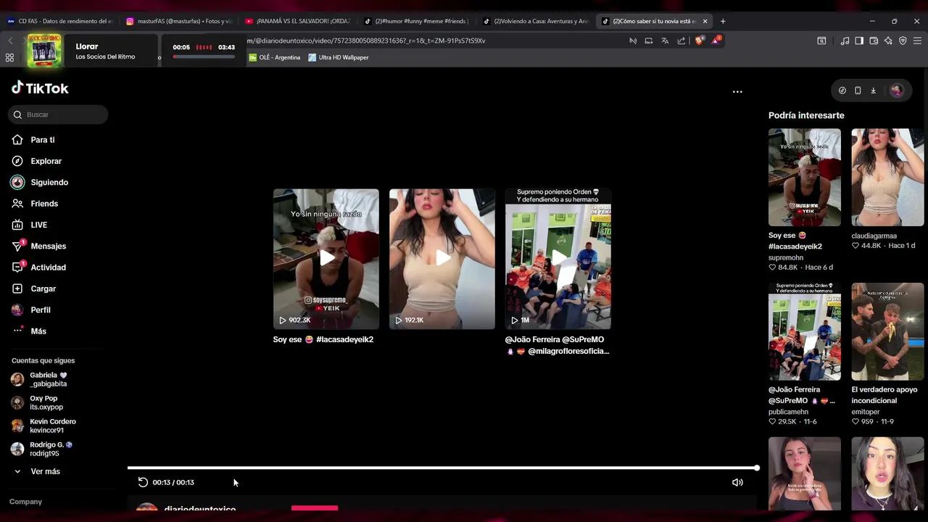
Task: Click the Llorar song progress bar
Action: coord(203,57)
